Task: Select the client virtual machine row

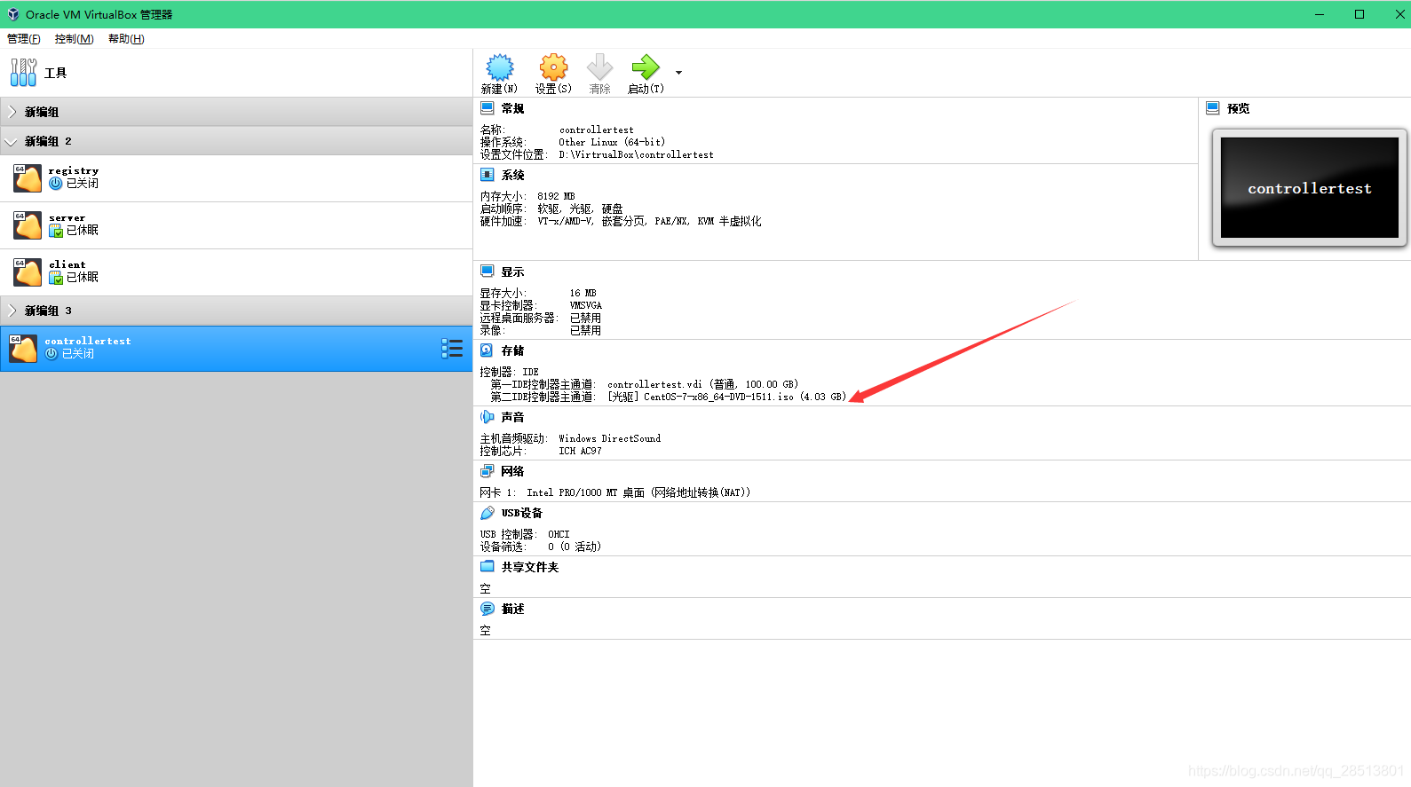Action: [236, 272]
